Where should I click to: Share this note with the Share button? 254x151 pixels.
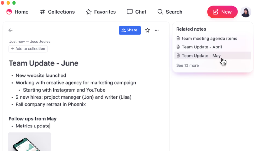(x=130, y=30)
